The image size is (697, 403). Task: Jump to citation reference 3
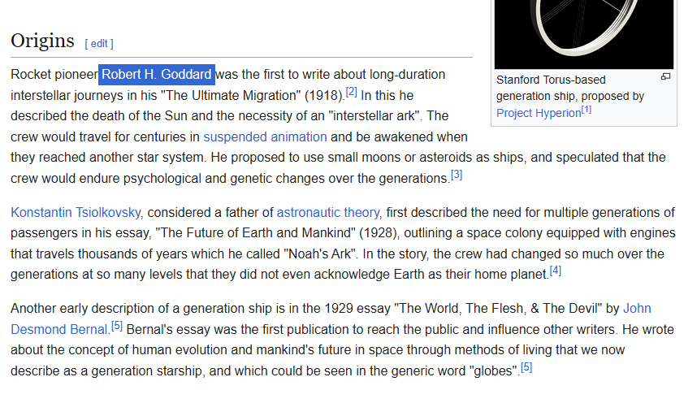(x=457, y=175)
